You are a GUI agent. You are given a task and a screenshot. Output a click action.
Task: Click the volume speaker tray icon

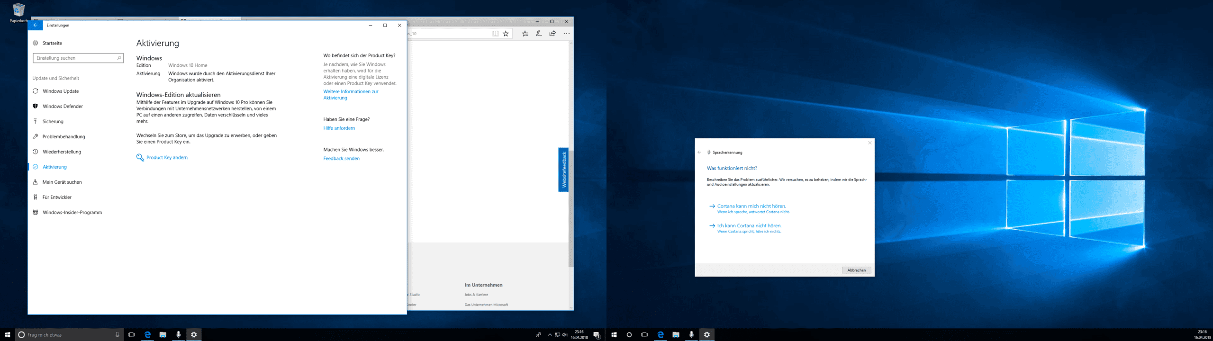(564, 335)
